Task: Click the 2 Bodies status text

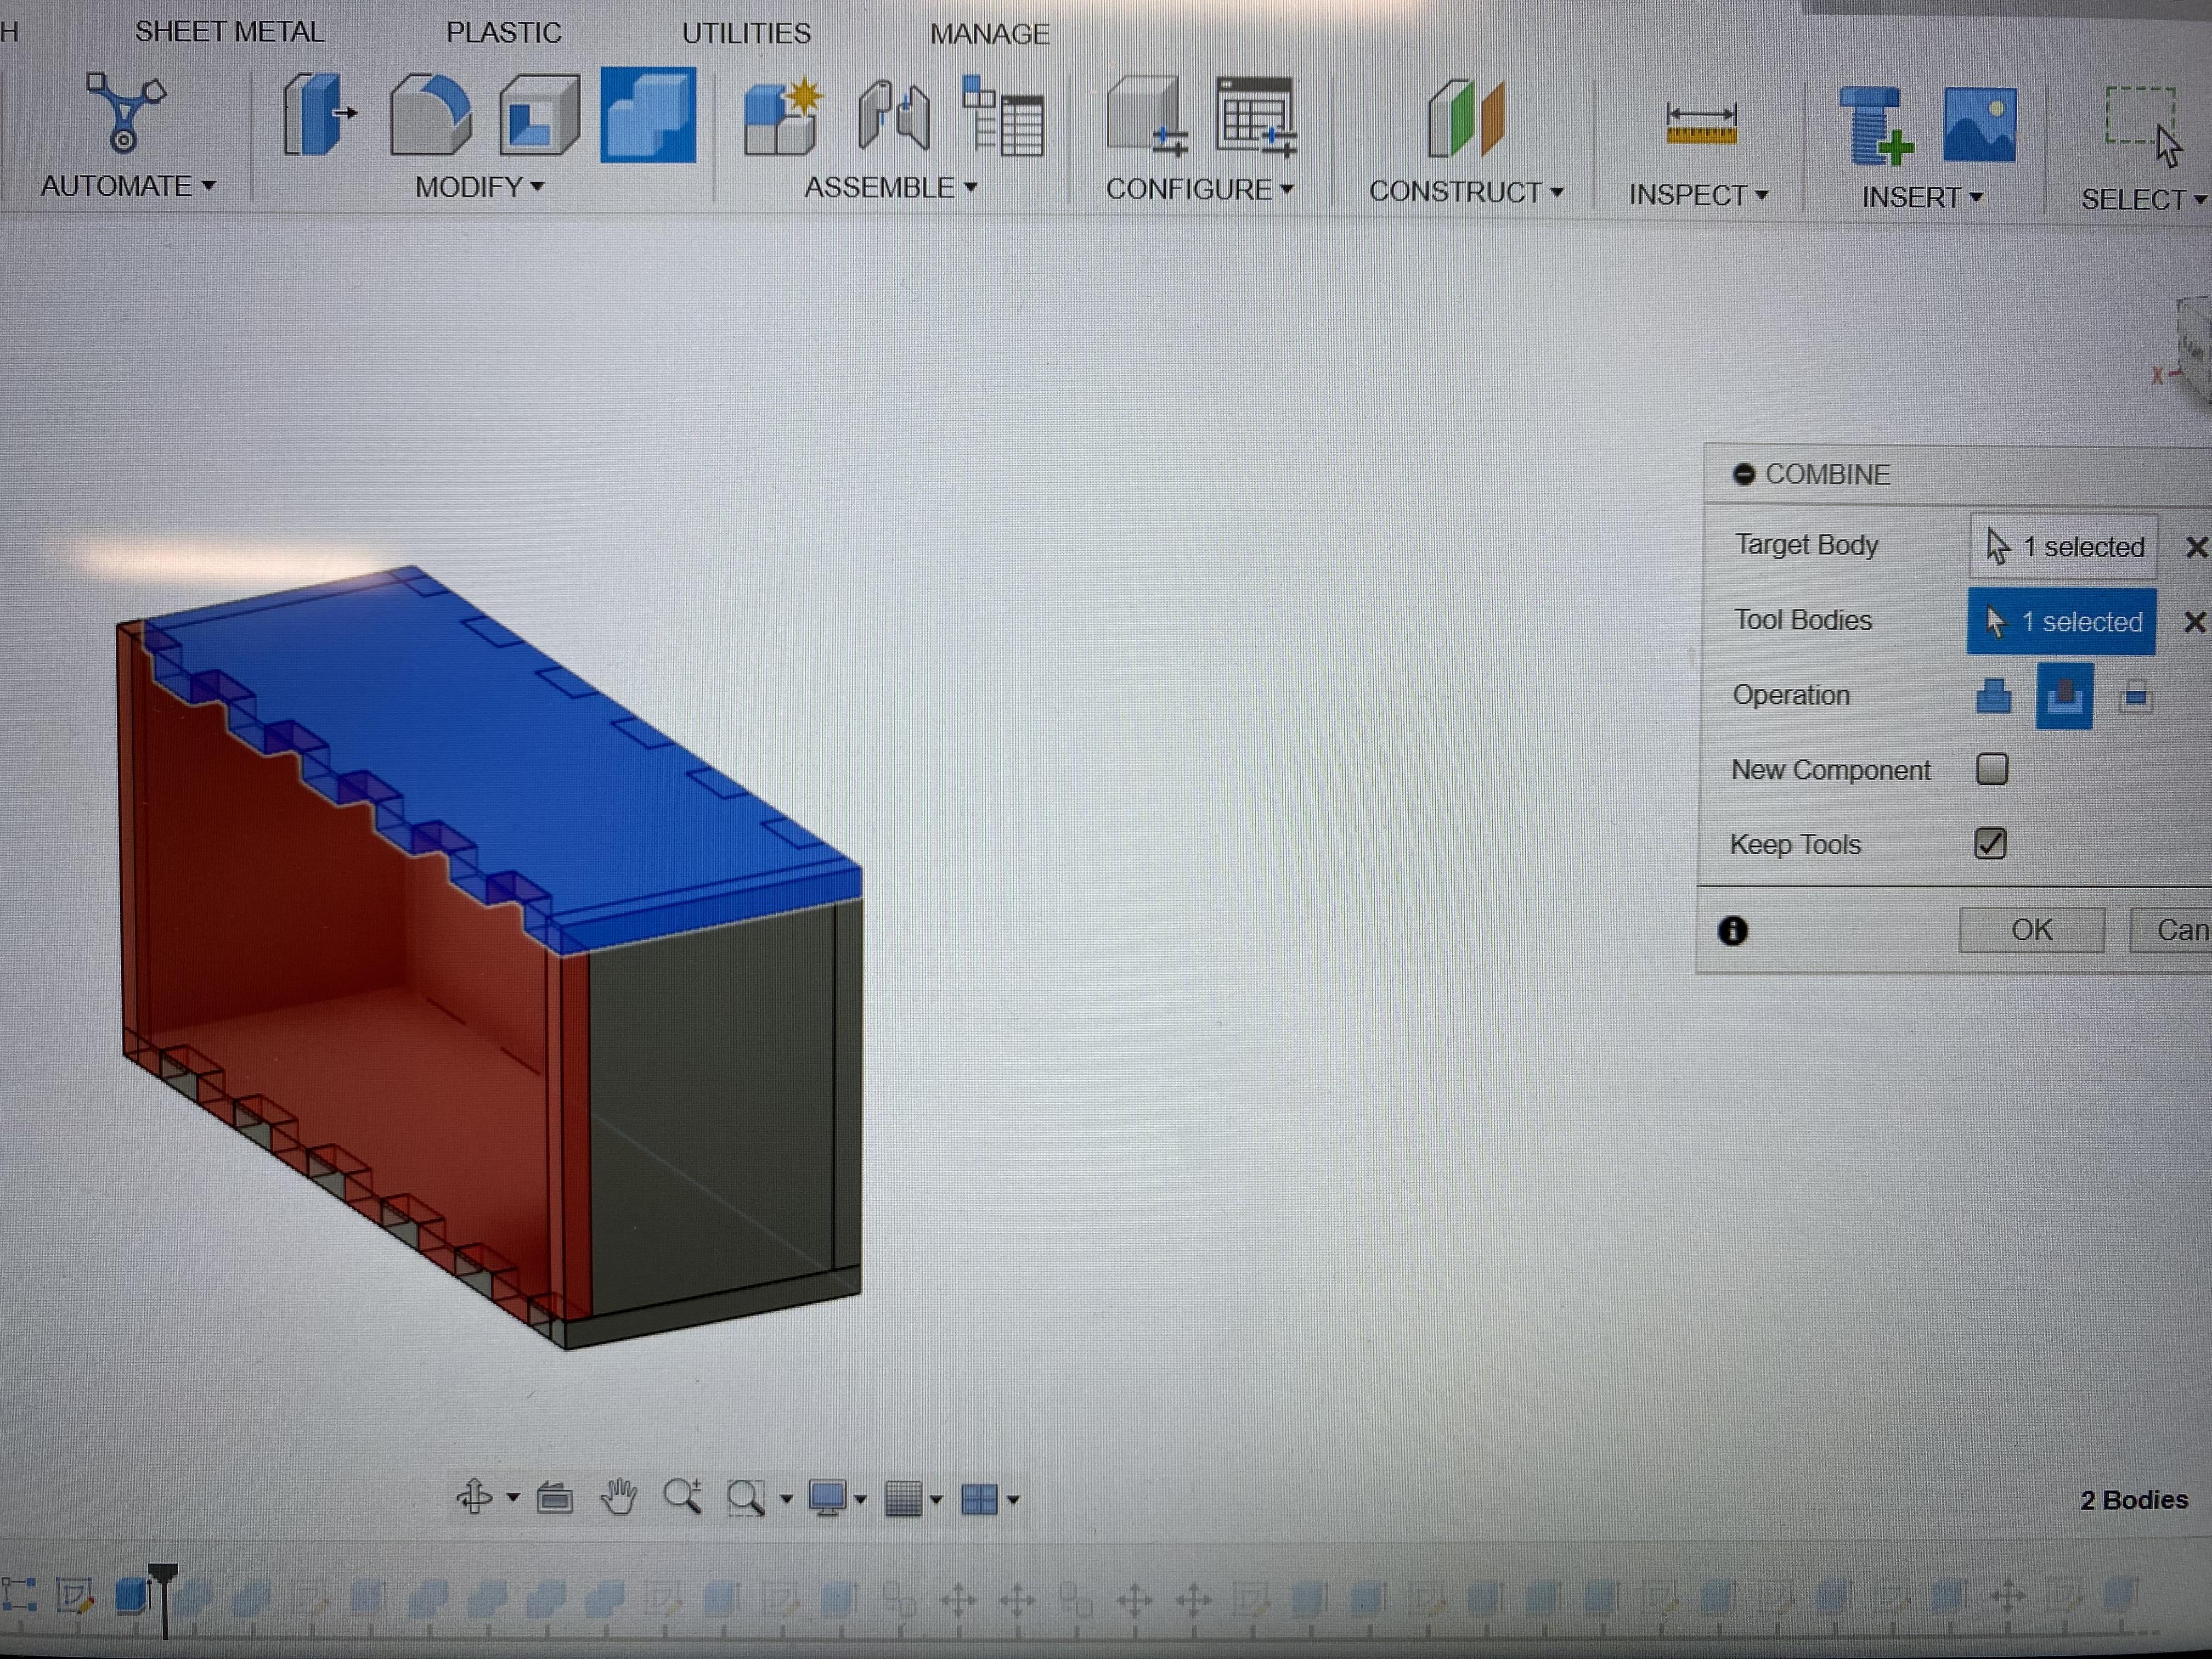Action: tap(2134, 1500)
